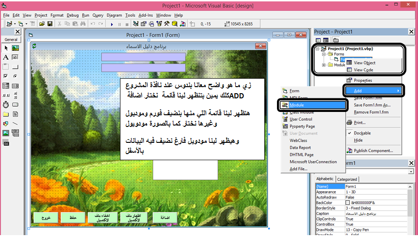Click the General toolbox tab button

click(x=11, y=39)
